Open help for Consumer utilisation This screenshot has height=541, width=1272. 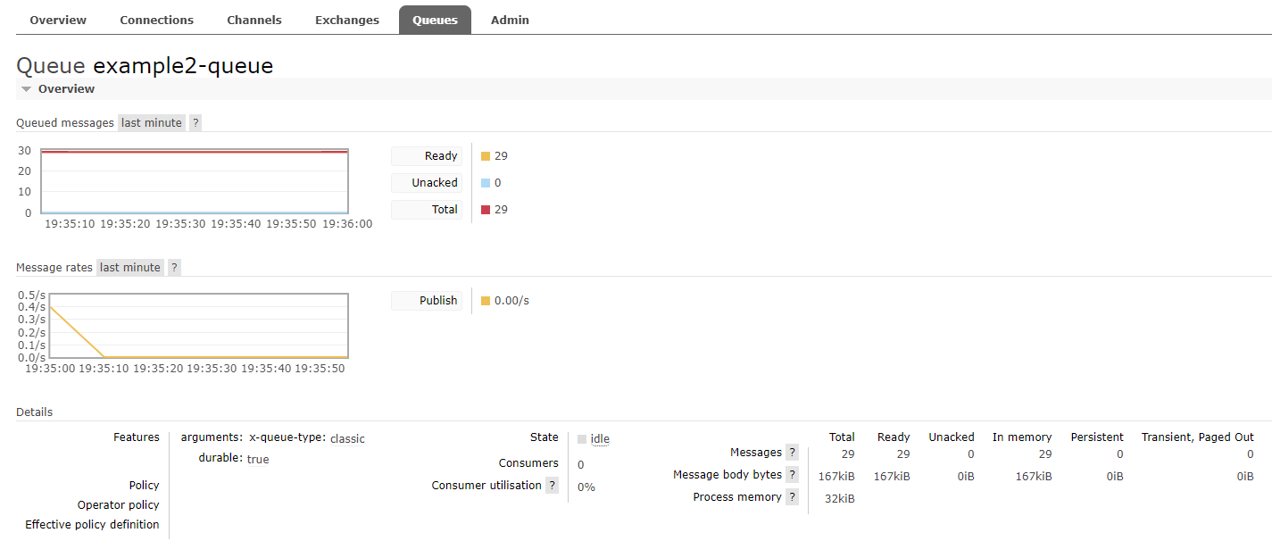click(x=553, y=486)
